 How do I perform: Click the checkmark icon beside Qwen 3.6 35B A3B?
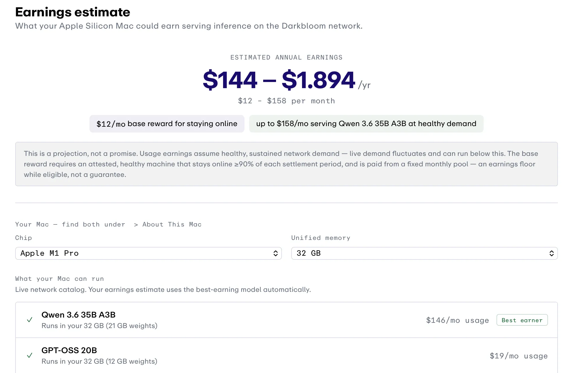(30, 320)
